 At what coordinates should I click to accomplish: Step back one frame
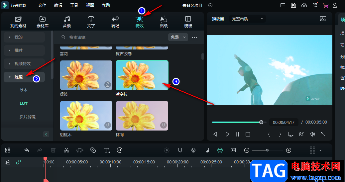coord(216,134)
